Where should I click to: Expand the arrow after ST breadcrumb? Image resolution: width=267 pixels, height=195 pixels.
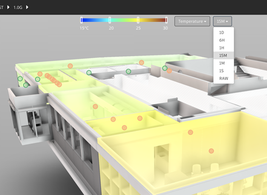coord(9,7)
